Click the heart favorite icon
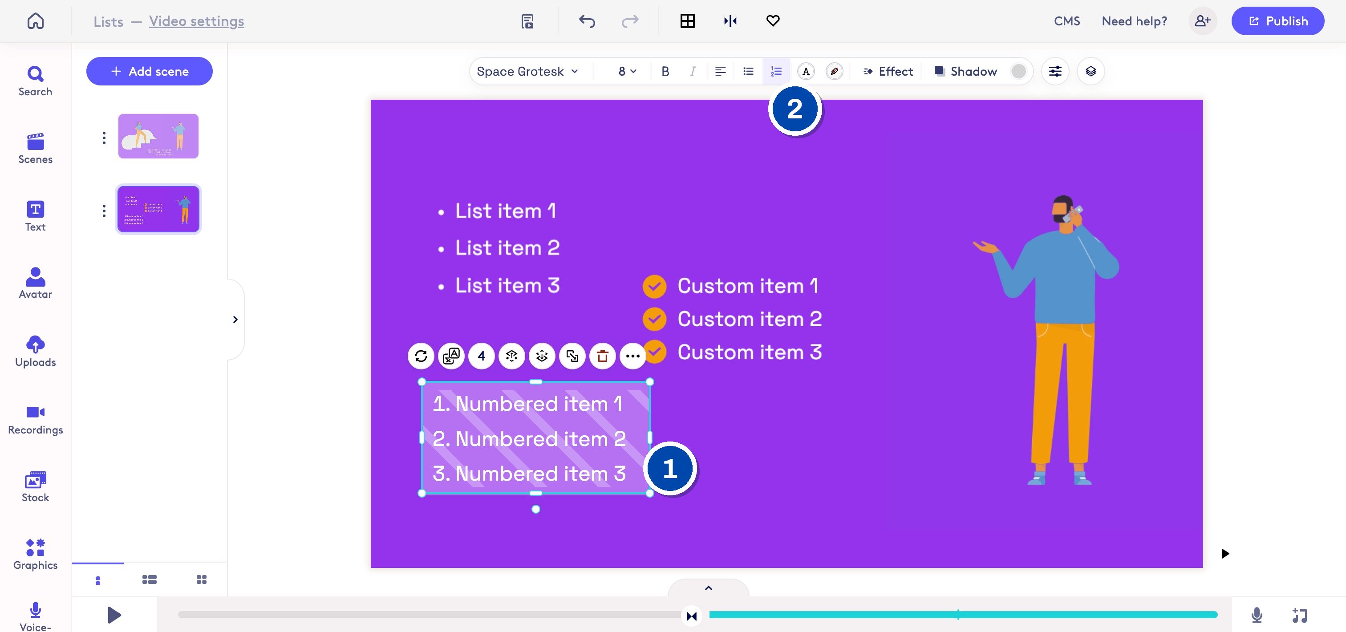Viewport: 1346px width, 632px height. [x=773, y=21]
